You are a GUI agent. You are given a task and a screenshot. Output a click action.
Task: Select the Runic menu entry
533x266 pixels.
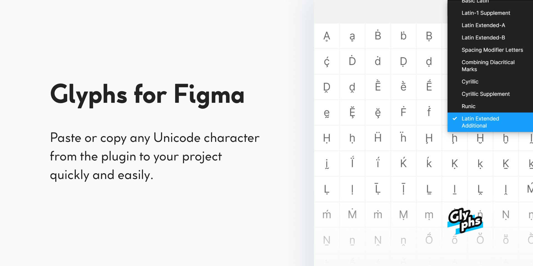(469, 106)
